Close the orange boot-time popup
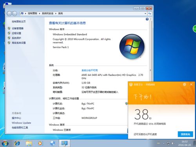The width and height of the screenshot is (196, 147). (x=191, y=84)
